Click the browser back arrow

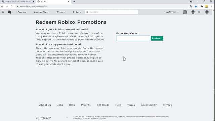(x=2, y=6)
